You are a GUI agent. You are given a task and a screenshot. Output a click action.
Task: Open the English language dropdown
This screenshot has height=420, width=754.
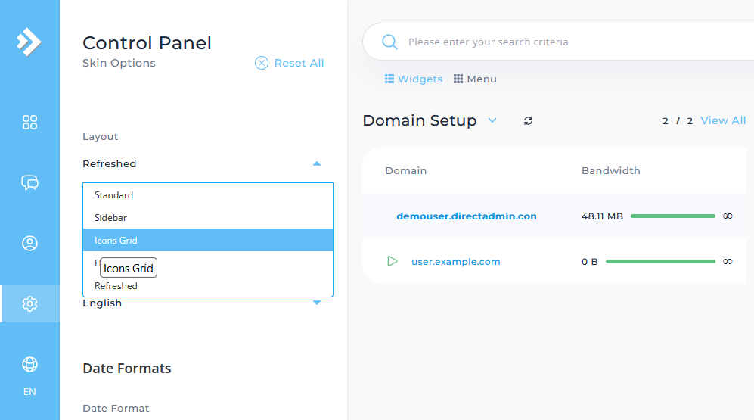pyautogui.click(x=317, y=303)
